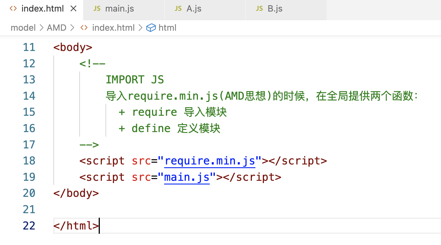Close the index.html tab
441x245 pixels.
[x=73, y=9]
